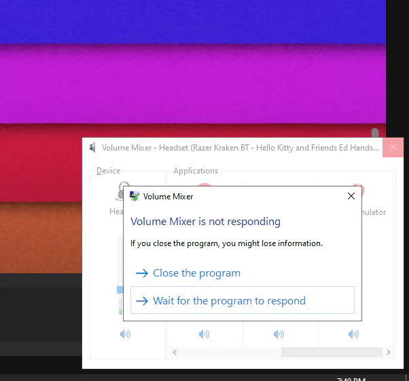The image size is (409, 381).
Task: Click the Applications label in Volume Mixer
Action: coord(196,171)
